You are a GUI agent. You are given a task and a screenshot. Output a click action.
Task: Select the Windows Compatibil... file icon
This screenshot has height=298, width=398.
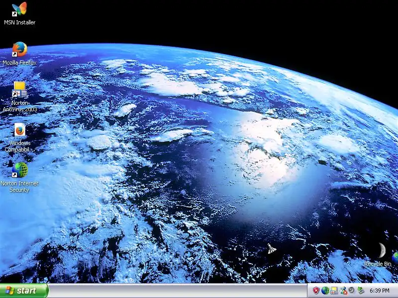pyautogui.click(x=19, y=130)
